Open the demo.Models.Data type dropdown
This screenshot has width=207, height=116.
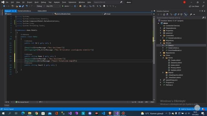[78, 14]
